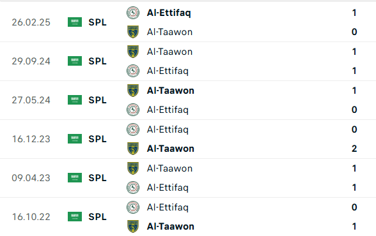Screen dimensions: 376x236
Task: Click Saudi flag icon beside 09.04.23
Action: (75, 178)
